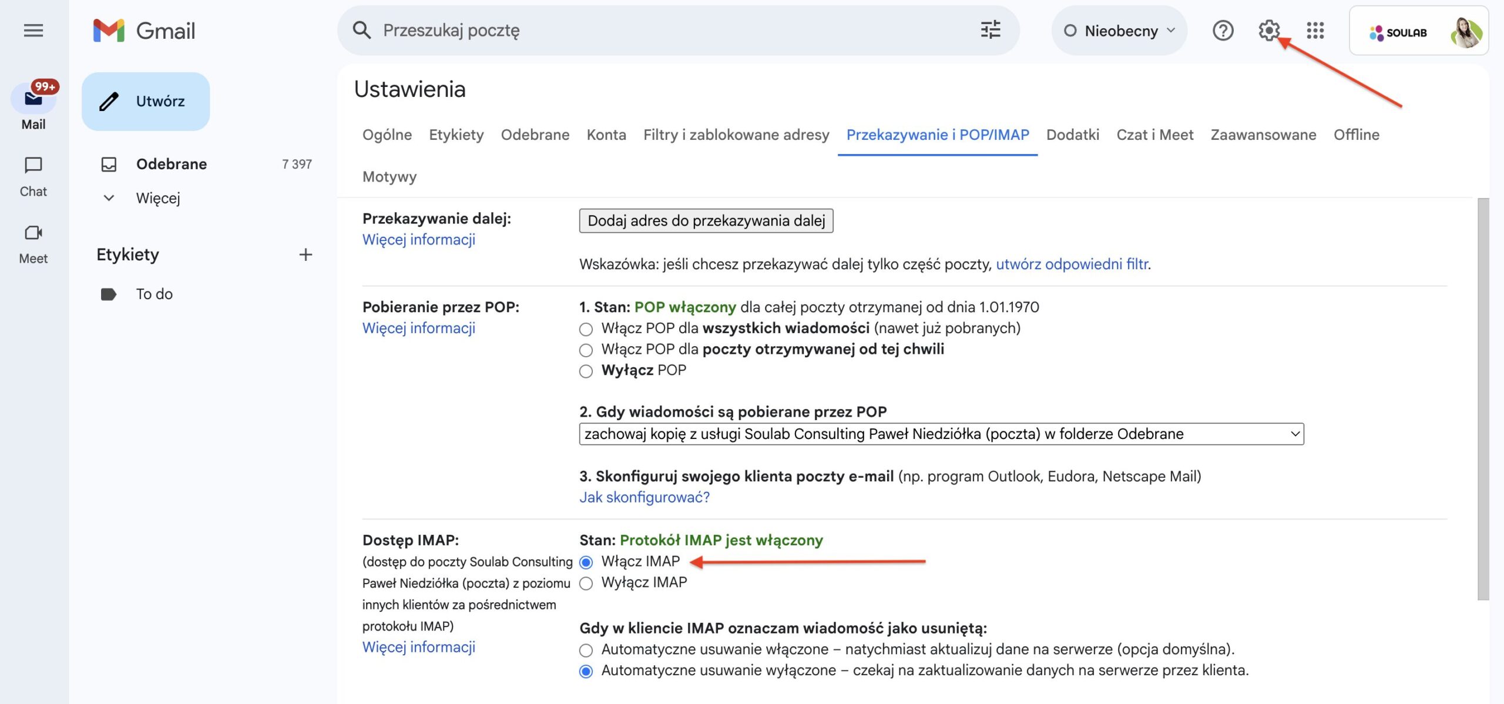Open the Google apps grid icon
Screen dimensions: 1504x704
[x=1315, y=31]
